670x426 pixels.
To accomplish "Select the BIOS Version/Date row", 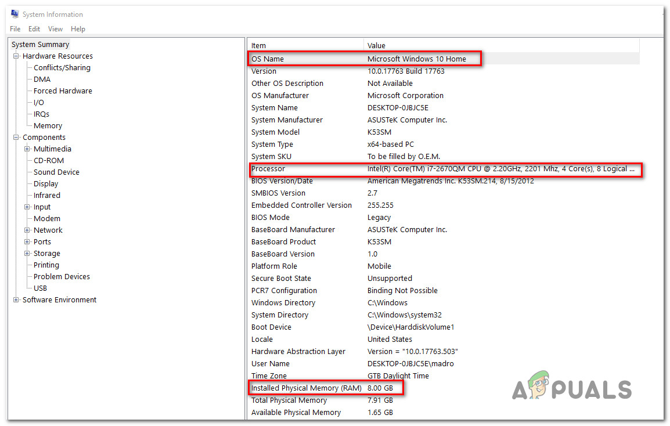I will tap(444, 180).
